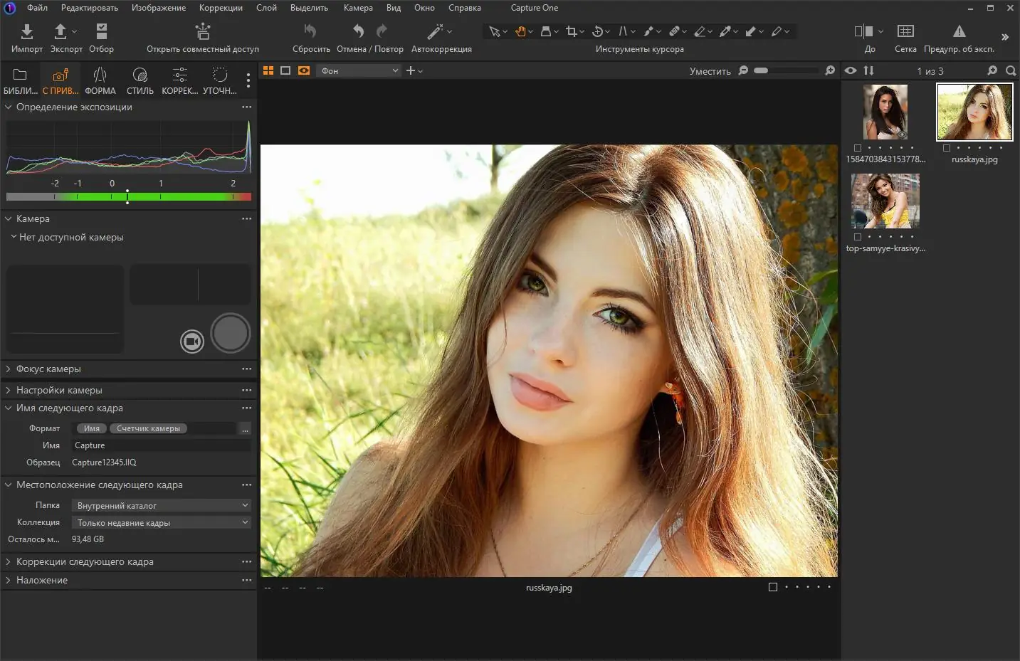This screenshot has width=1020, height=661.
Task: Expand the Фокус камеры panel
Action: [x=48, y=369]
